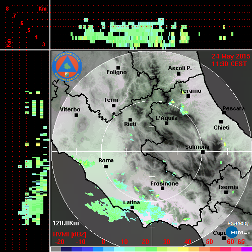Screen dimensions: 252x252
Task: Click the 65 value on dBZ scale
Action: [x=241, y=242]
